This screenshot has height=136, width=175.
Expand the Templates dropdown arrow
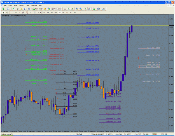105,9
